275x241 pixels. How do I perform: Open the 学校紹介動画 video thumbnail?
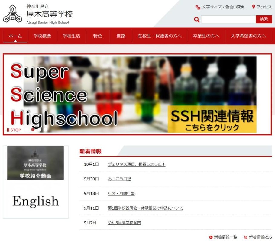point(35,163)
